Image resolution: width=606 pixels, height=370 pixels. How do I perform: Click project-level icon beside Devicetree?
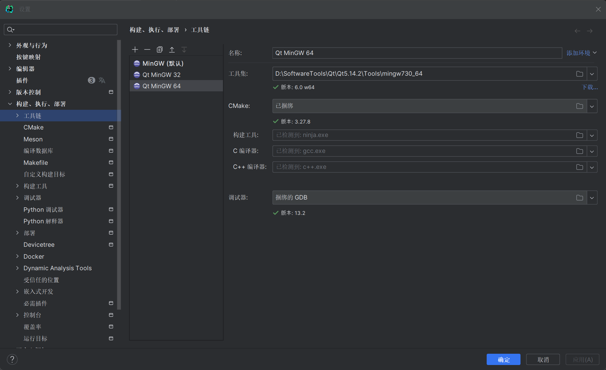click(111, 245)
